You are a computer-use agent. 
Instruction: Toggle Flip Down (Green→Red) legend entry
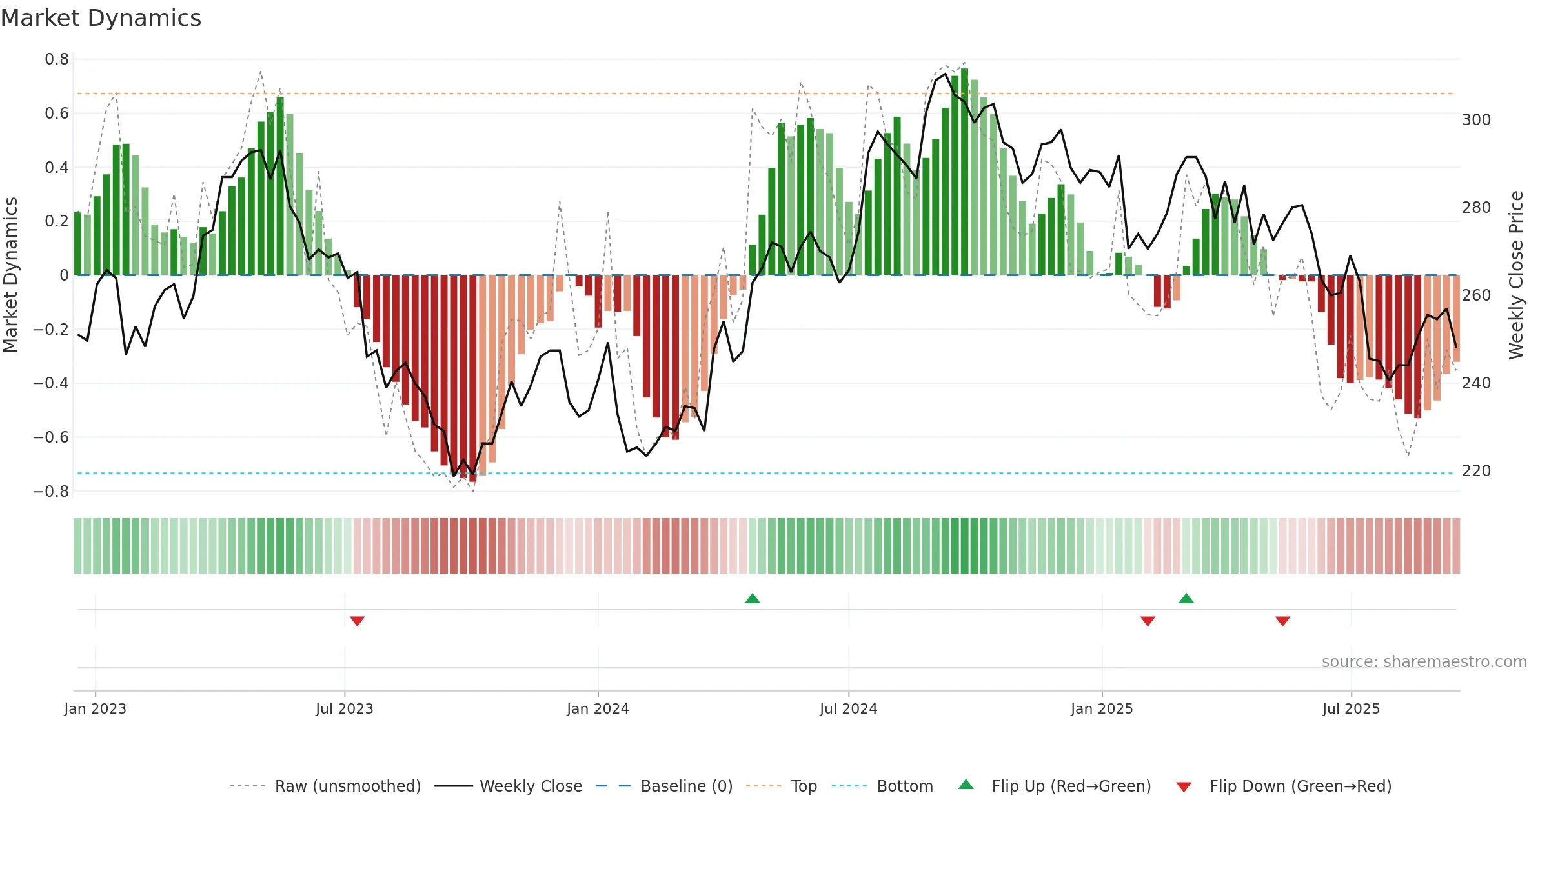coord(1284,786)
